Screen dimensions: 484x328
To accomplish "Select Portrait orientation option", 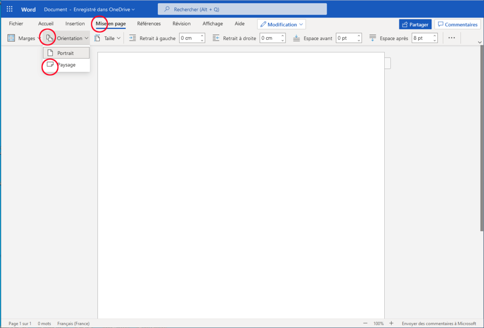I will (66, 53).
